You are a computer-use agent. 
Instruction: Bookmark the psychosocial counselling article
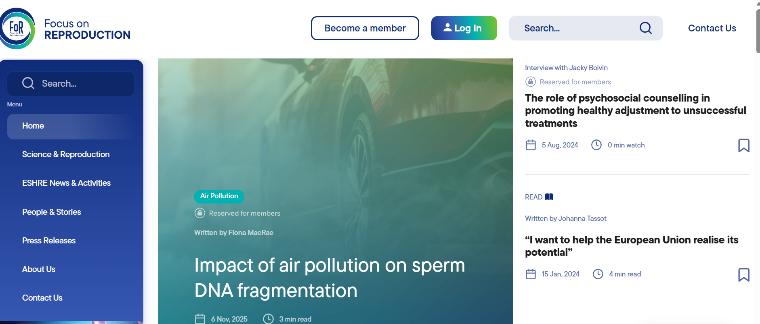pyautogui.click(x=743, y=145)
